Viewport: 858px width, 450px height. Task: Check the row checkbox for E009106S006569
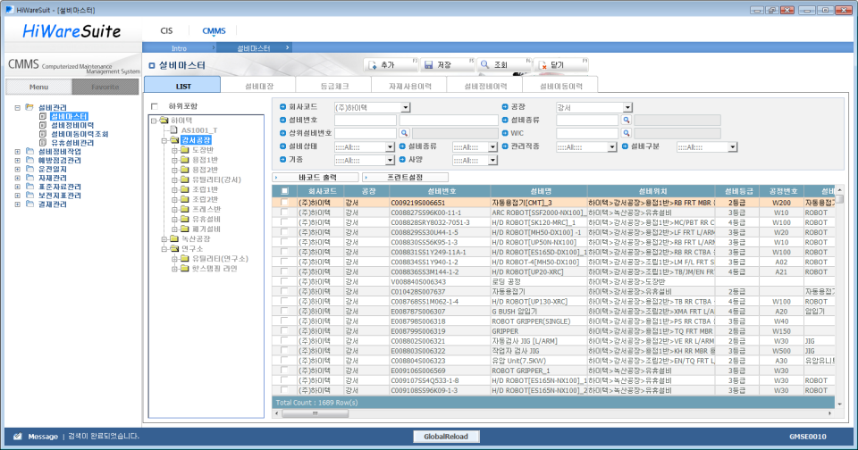284,371
